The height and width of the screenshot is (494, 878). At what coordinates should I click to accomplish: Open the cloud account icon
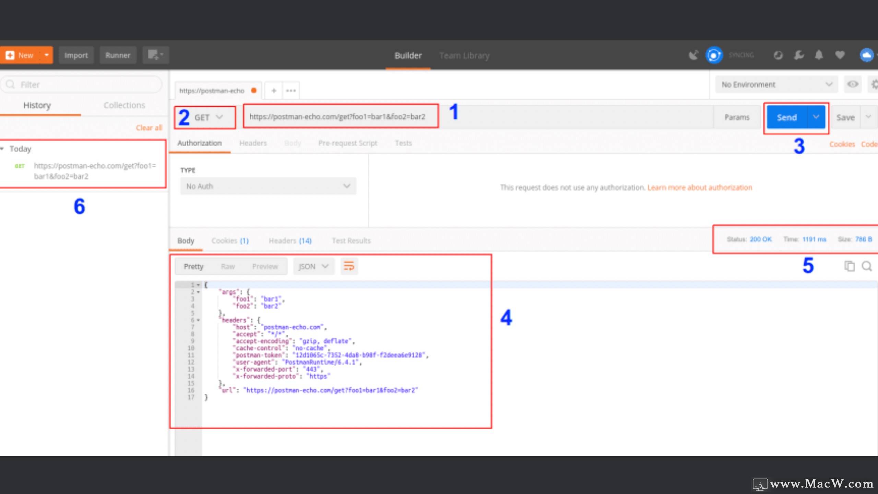pyautogui.click(x=866, y=55)
